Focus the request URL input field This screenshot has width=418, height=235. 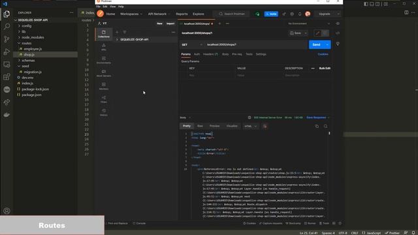tap(256, 45)
